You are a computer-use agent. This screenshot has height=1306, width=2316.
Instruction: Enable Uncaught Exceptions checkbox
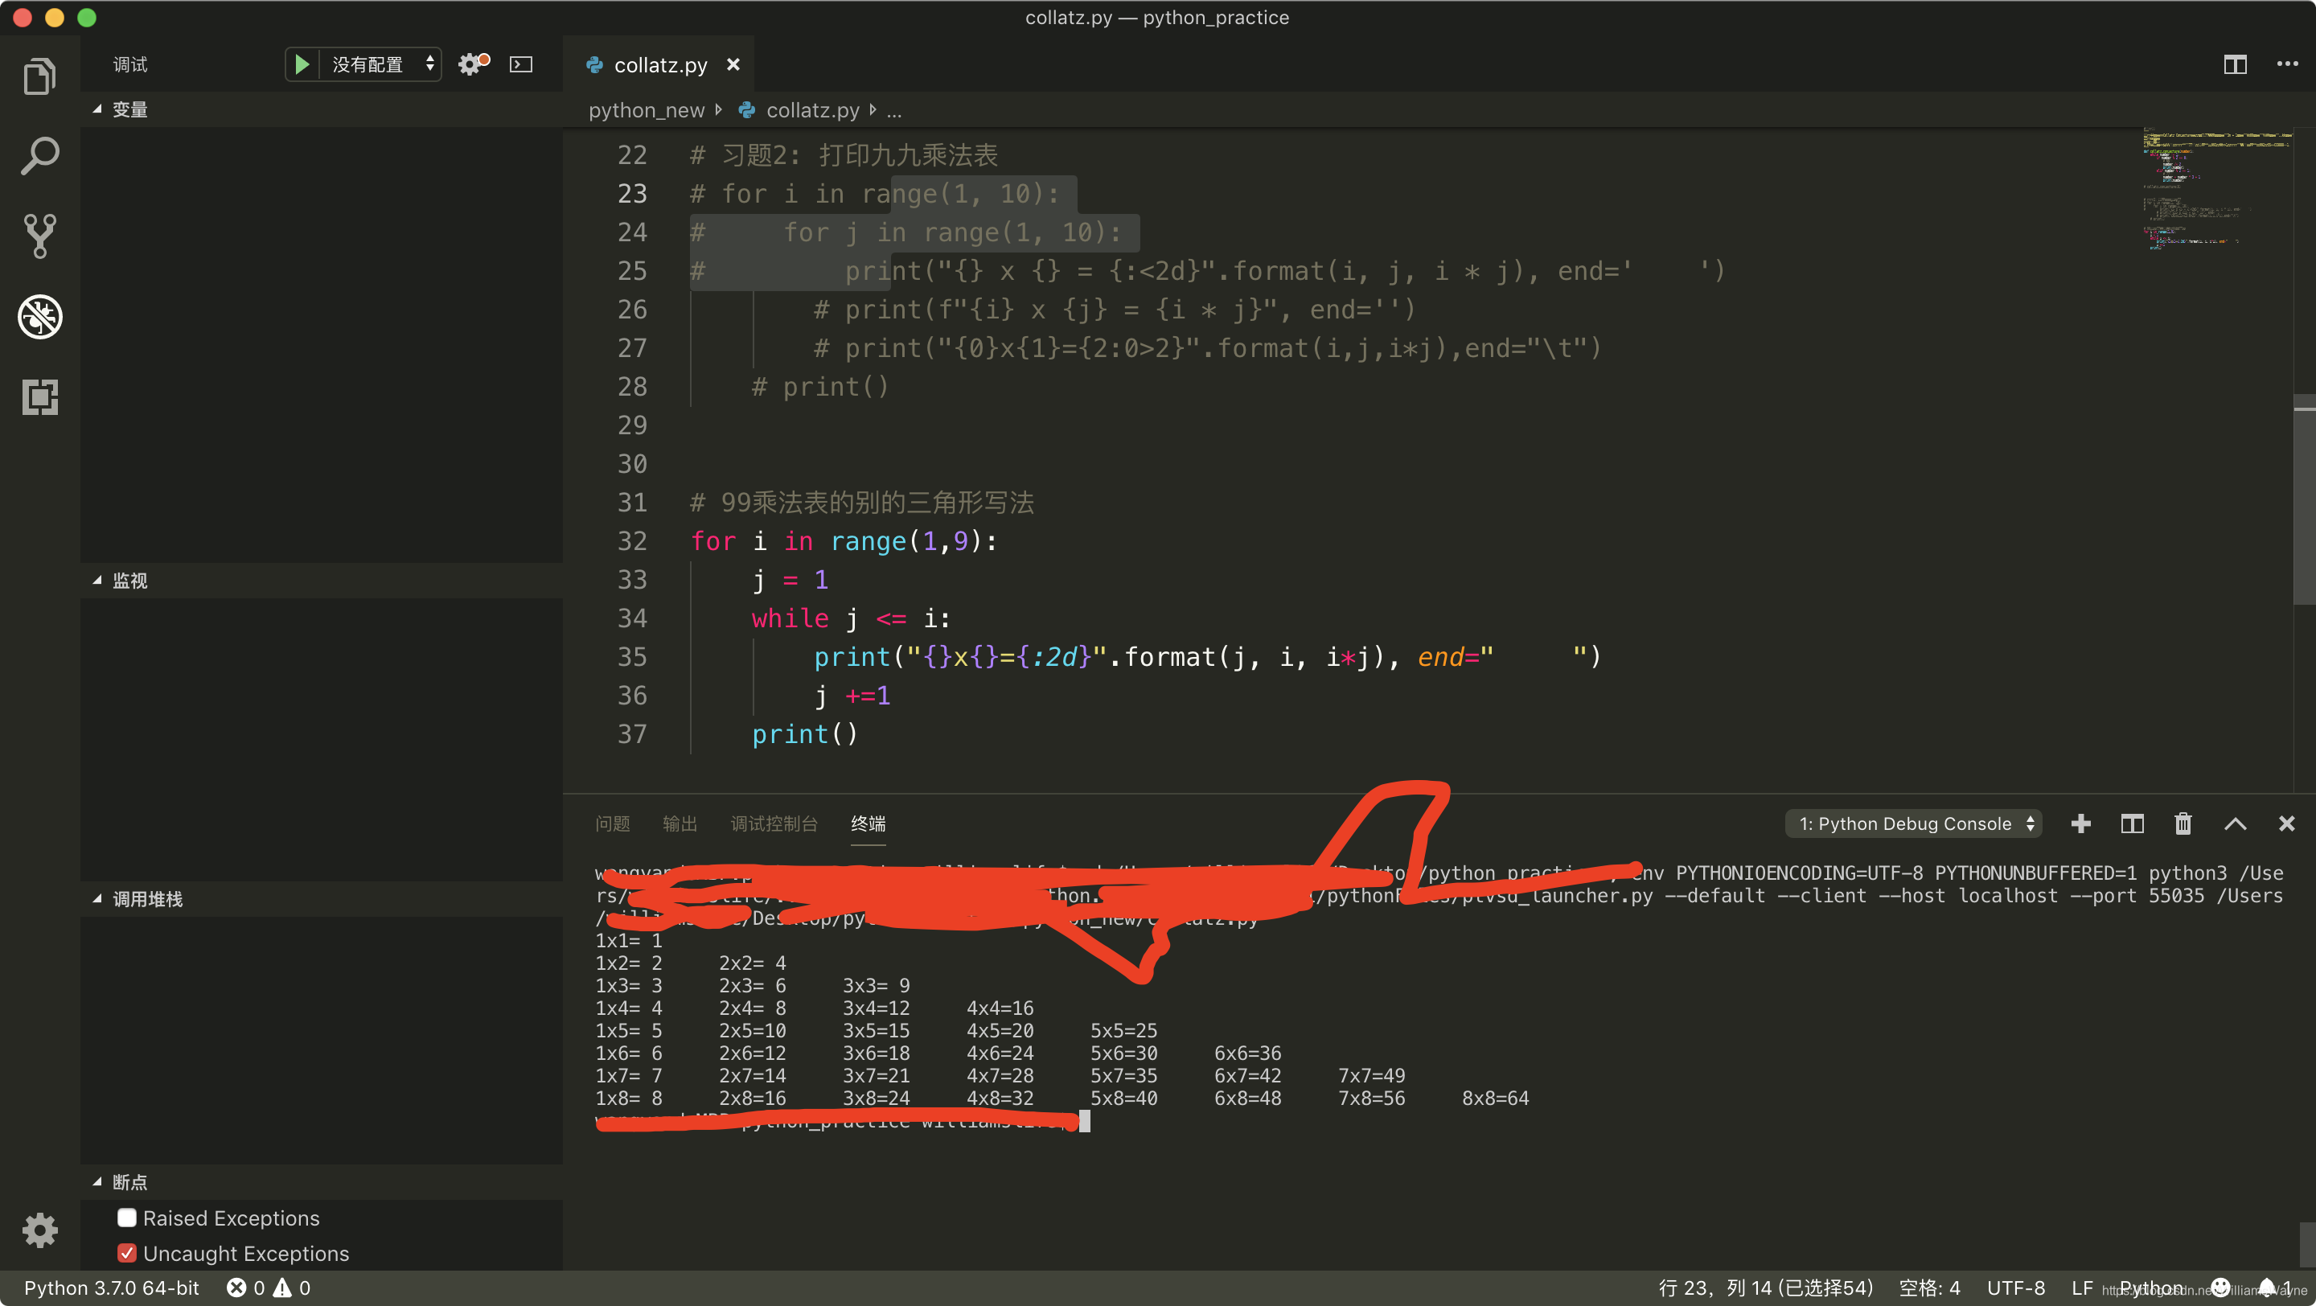[x=125, y=1252]
